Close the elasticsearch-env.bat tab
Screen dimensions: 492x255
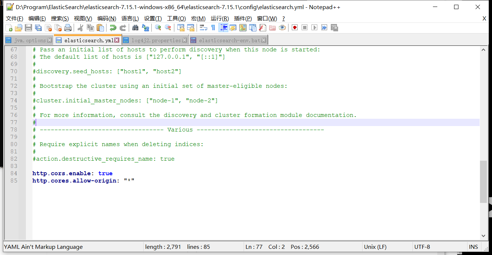[264, 40]
